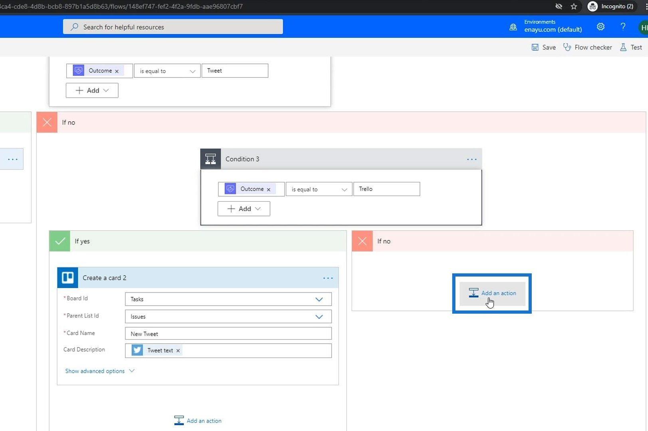The height and width of the screenshot is (431, 648).
Task: Click the Tweet value field
Action: (x=235, y=71)
